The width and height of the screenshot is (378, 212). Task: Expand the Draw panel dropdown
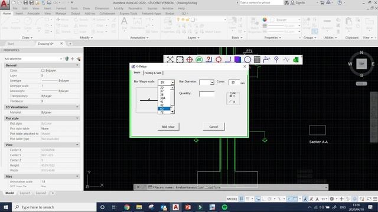tap(27, 38)
